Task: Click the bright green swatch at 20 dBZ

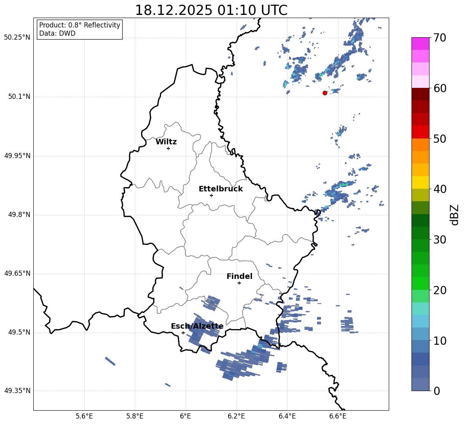Action: [420, 283]
